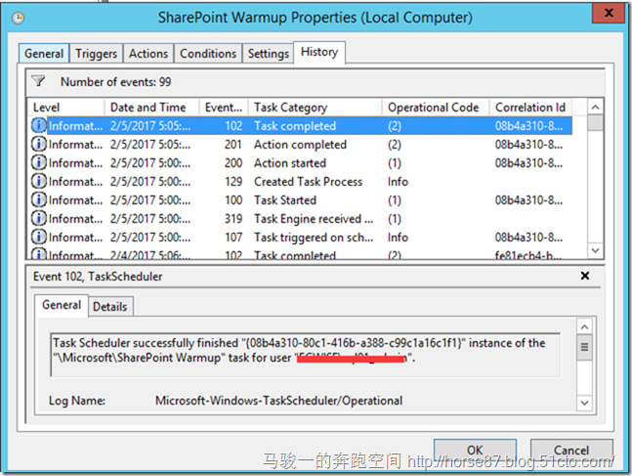
Task: Click event ID cell '129'
Action: click(233, 182)
